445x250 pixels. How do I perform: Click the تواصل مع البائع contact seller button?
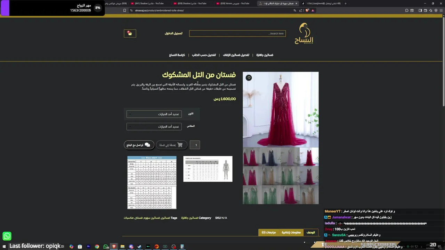tap(139, 145)
